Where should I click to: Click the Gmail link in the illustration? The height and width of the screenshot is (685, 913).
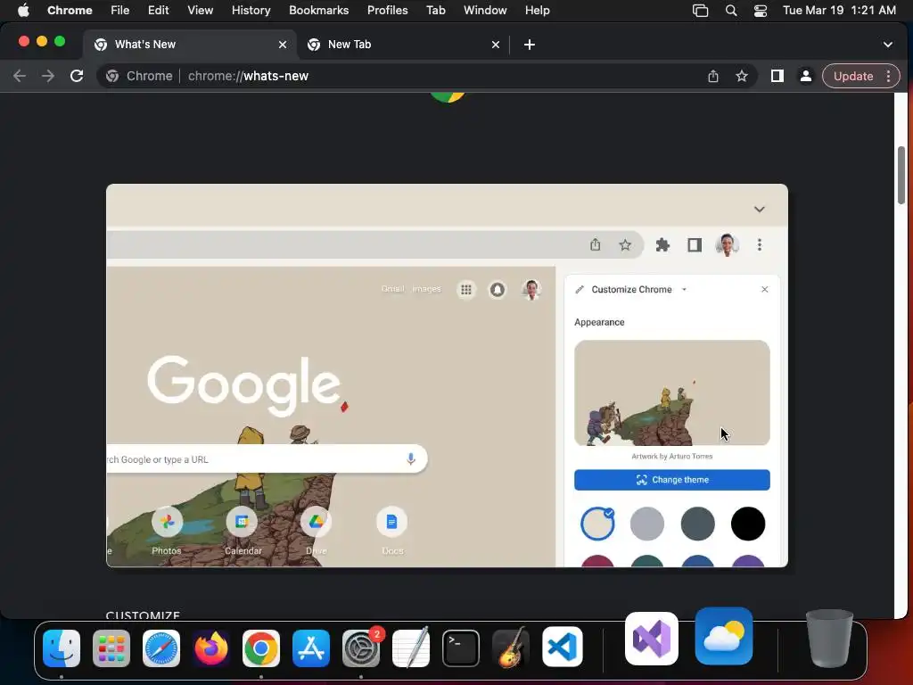tap(392, 289)
